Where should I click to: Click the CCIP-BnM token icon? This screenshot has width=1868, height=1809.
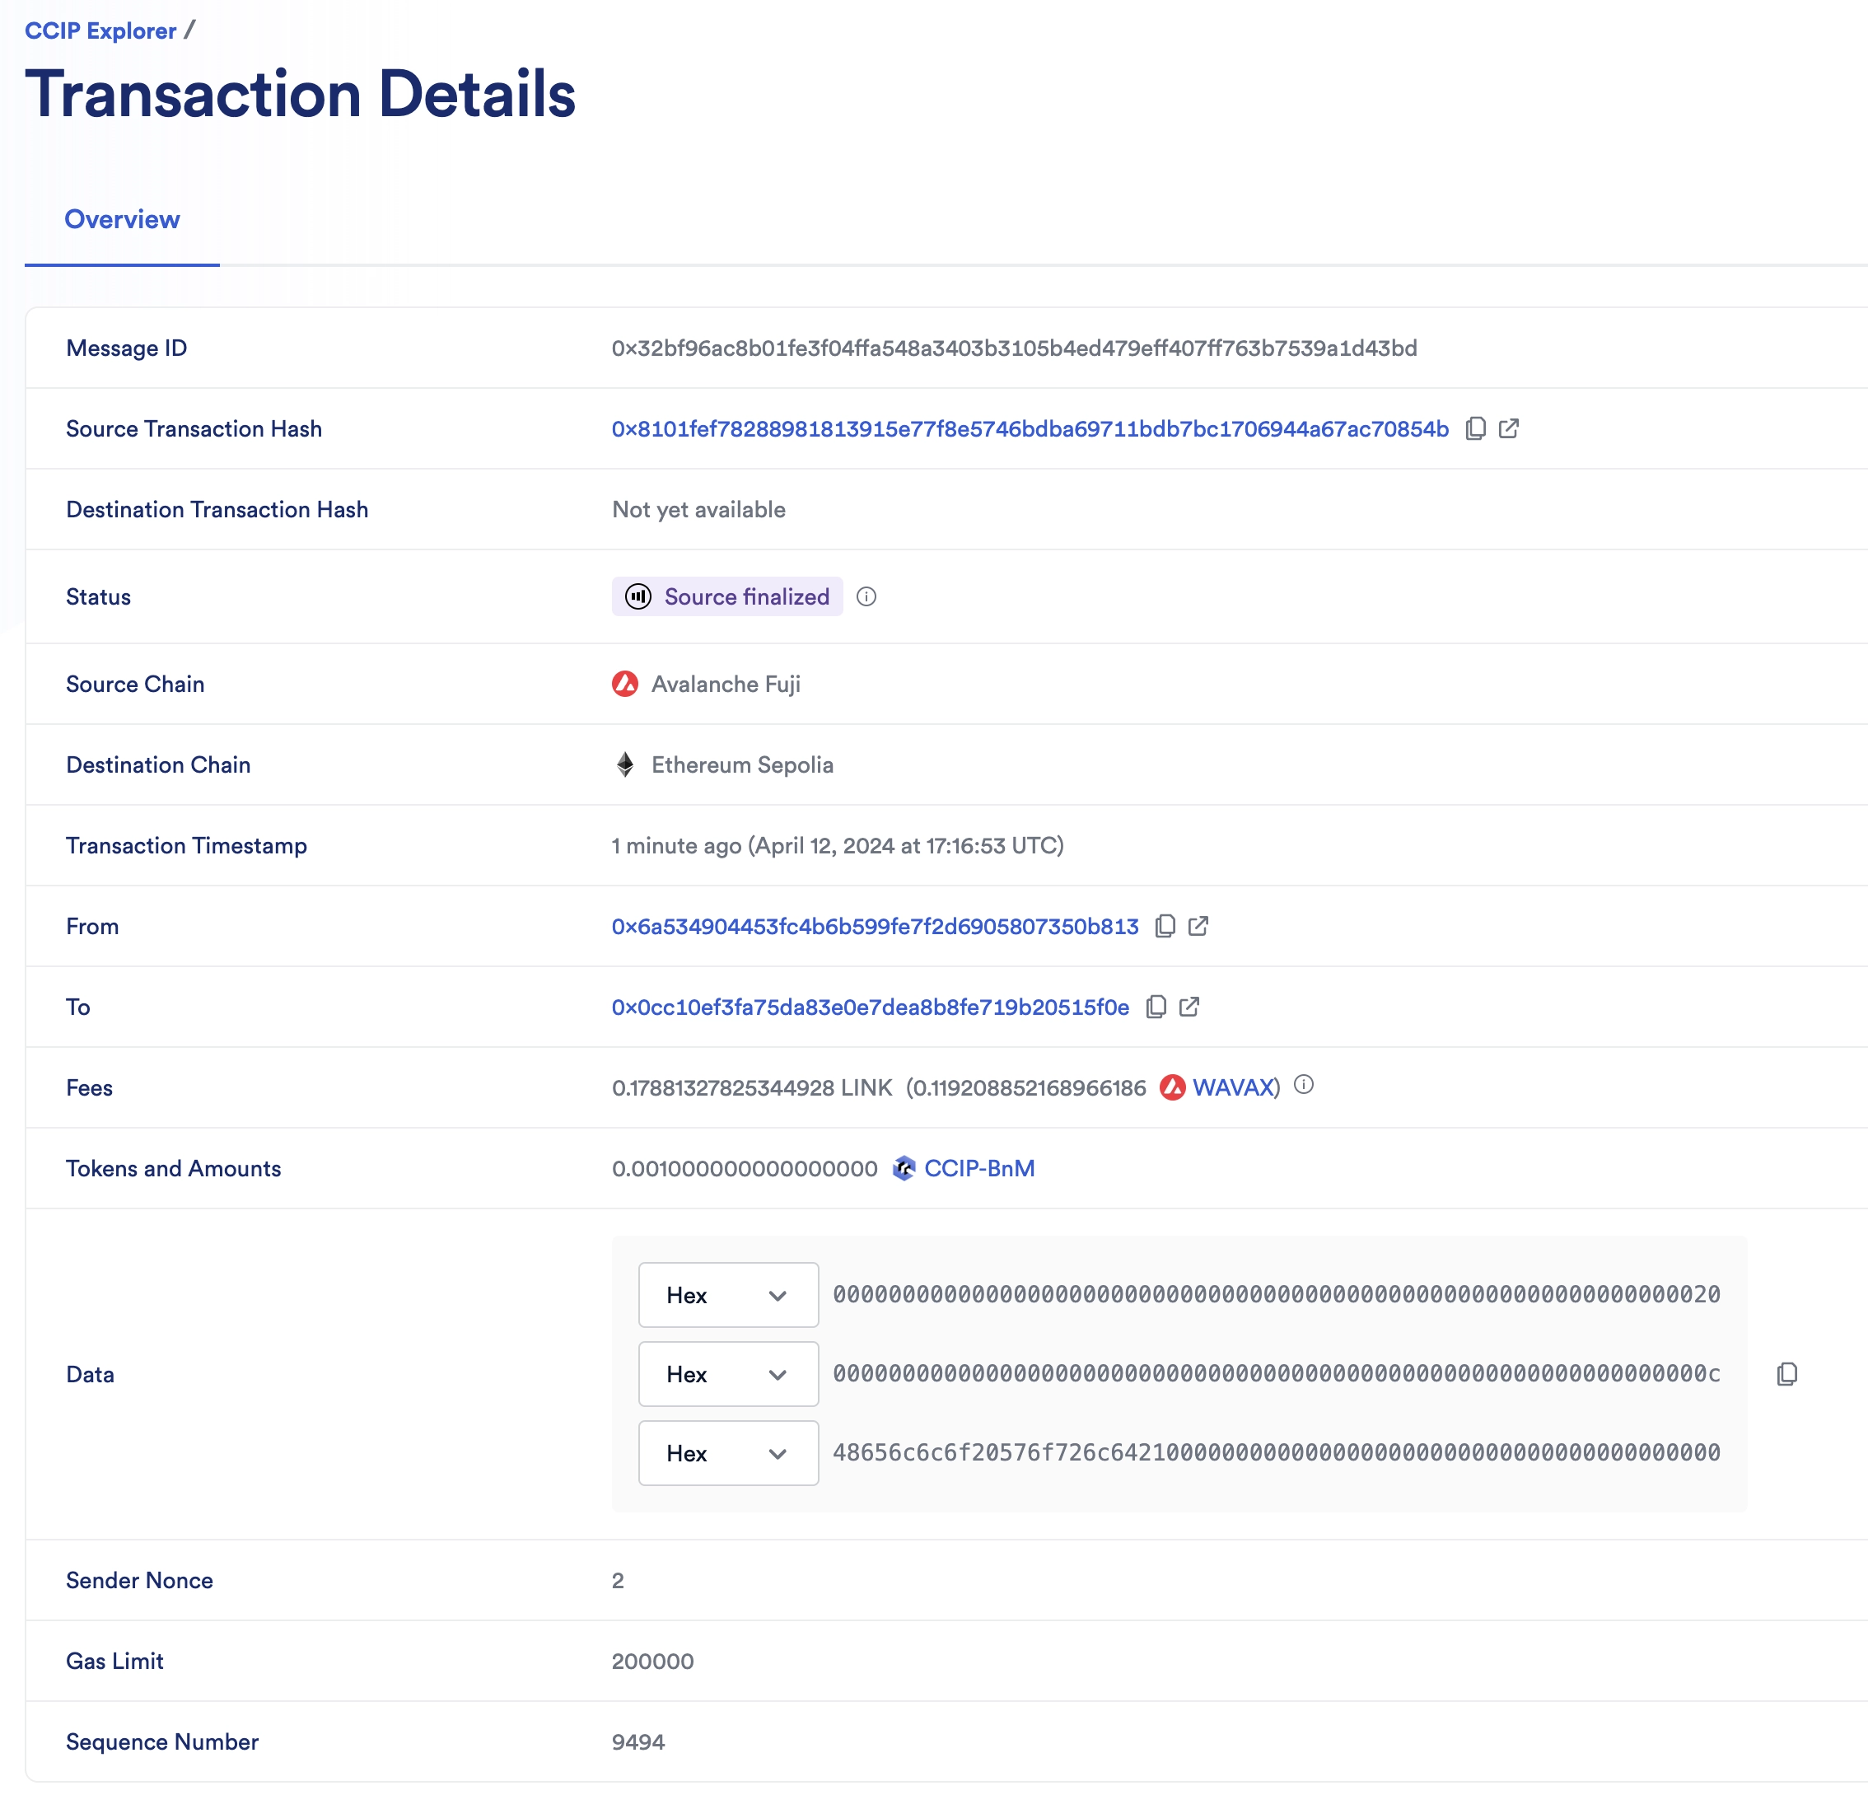click(x=903, y=1167)
